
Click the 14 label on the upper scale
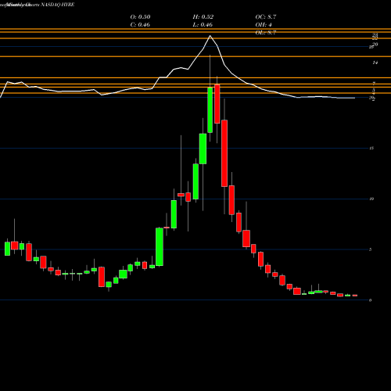coord(375,63)
